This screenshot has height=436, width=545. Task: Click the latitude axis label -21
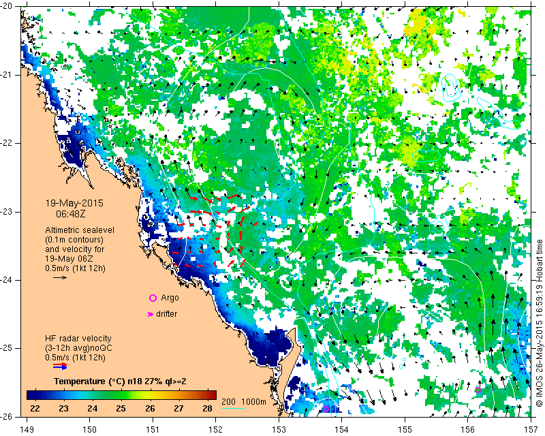pyautogui.click(x=7, y=75)
